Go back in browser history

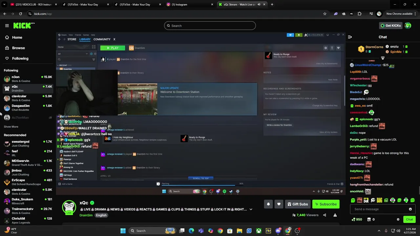[x=5, y=14]
